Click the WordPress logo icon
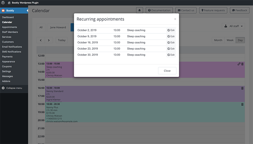253x144 pixels. [x=3, y=3]
